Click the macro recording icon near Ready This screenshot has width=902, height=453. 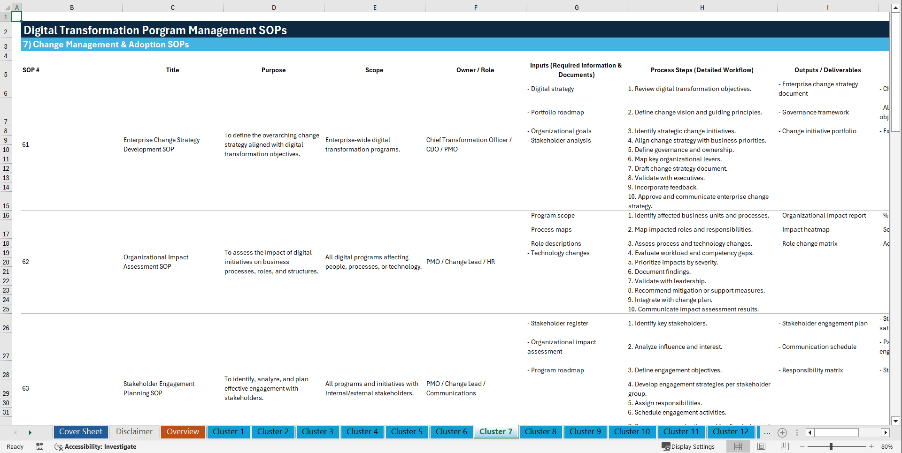pos(40,446)
